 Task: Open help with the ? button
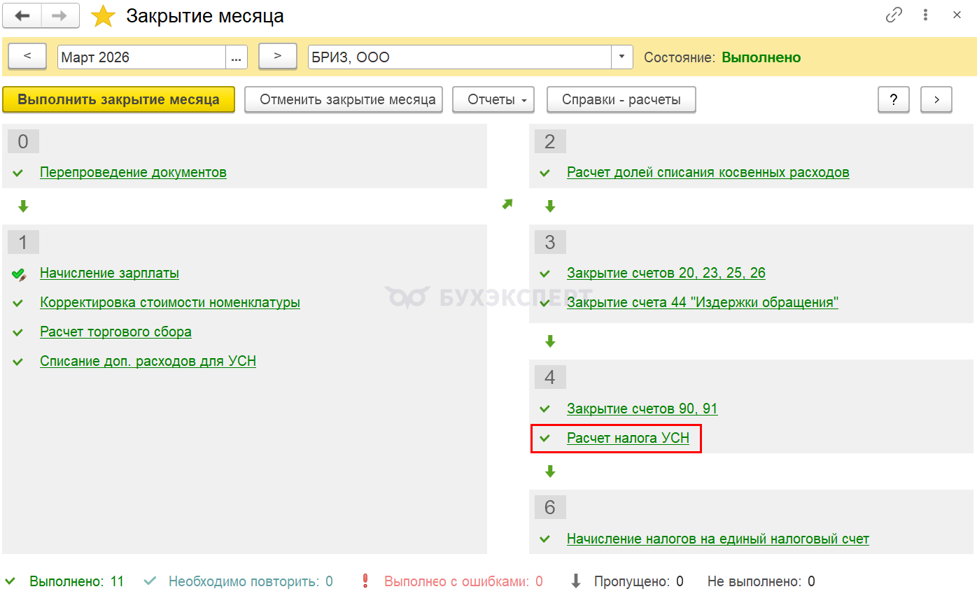tap(894, 99)
